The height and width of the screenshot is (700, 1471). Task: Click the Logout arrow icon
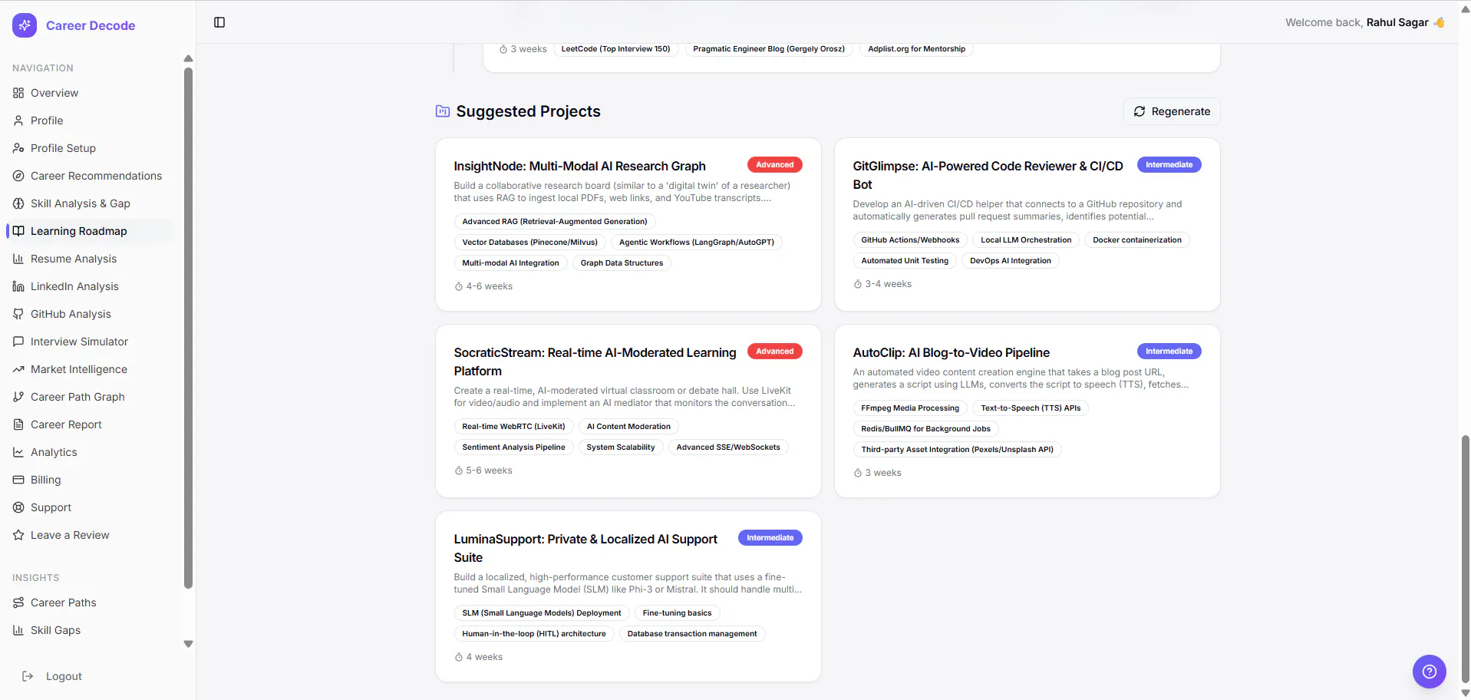[x=28, y=676]
